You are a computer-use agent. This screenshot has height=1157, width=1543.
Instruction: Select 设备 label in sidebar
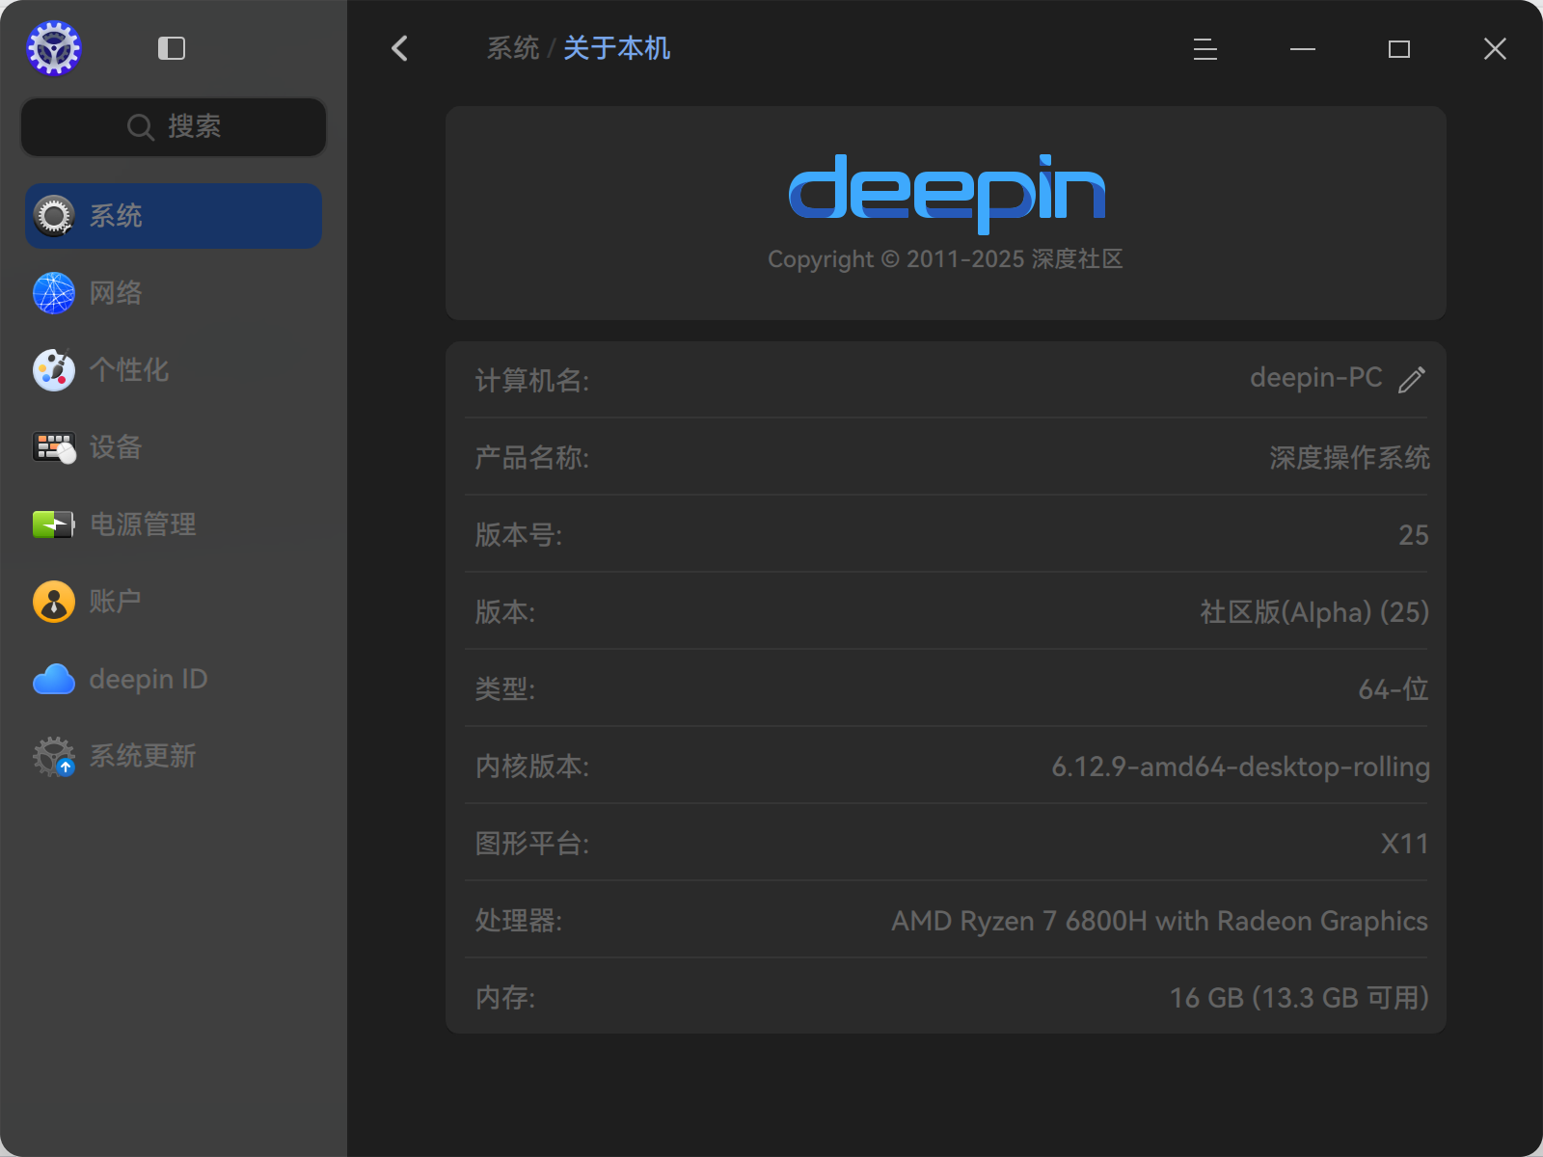(x=116, y=447)
